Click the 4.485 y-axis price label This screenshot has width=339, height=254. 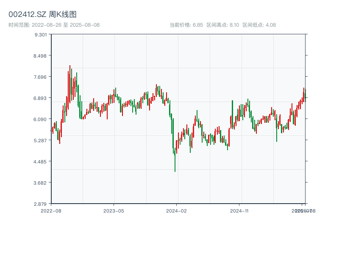41,161
